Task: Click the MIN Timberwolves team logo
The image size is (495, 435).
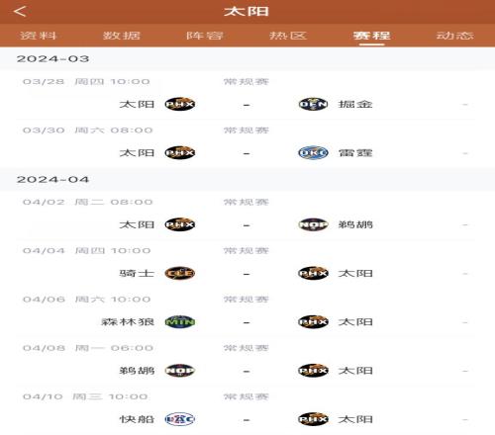Action: click(x=180, y=322)
